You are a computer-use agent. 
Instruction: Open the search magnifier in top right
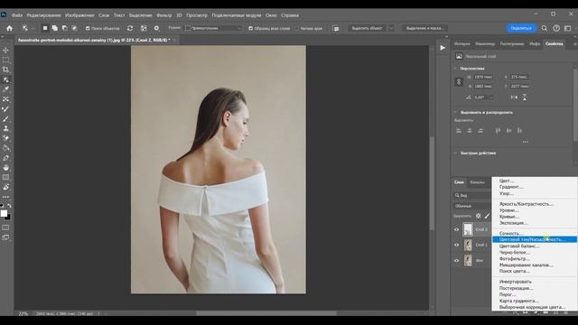coord(544,28)
